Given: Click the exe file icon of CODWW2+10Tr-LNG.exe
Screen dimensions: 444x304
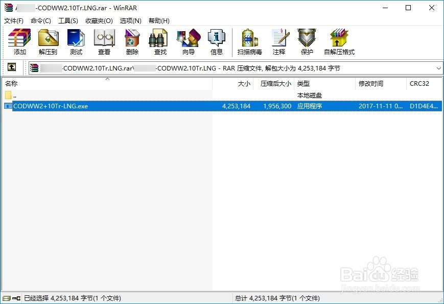Looking at the screenshot, I should (x=8, y=106).
